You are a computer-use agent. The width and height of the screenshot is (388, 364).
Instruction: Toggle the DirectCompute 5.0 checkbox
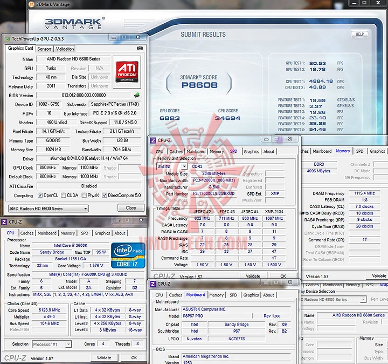click(x=105, y=195)
